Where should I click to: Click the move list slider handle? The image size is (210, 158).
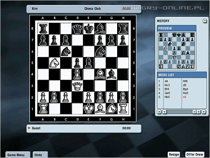click(194, 112)
